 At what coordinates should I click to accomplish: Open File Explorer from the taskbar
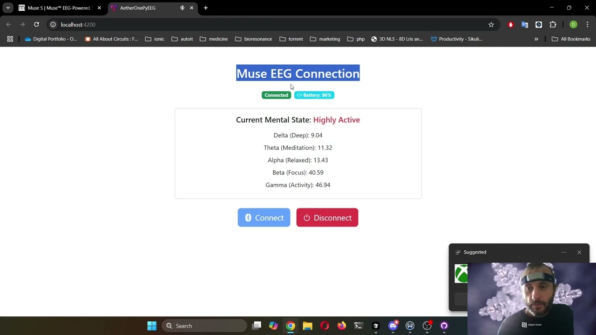click(x=307, y=326)
